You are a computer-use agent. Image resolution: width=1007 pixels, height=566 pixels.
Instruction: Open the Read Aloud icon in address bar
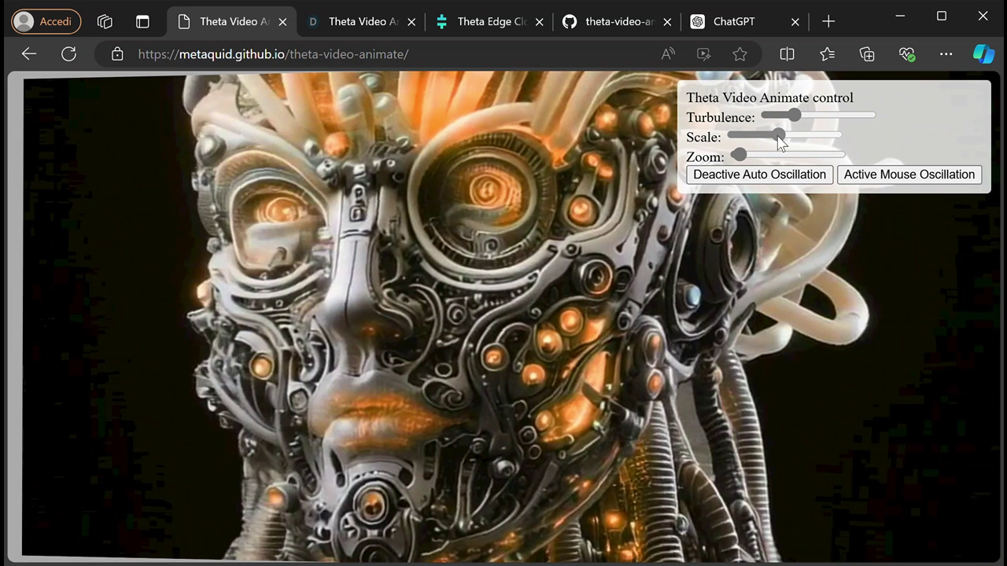(x=668, y=54)
